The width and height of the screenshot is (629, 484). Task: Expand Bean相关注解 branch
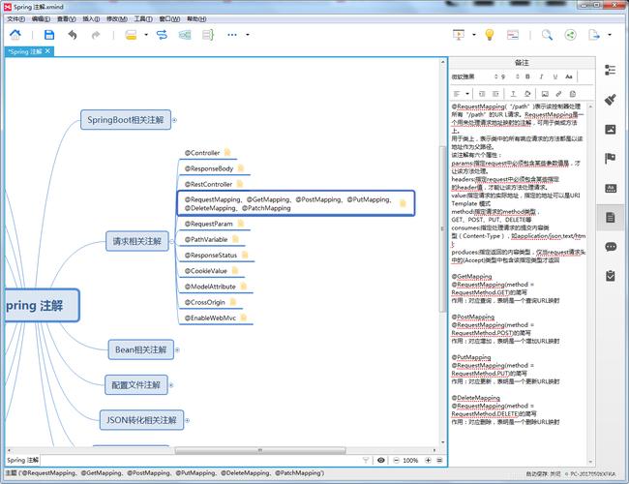pyautogui.click(x=177, y=350)
